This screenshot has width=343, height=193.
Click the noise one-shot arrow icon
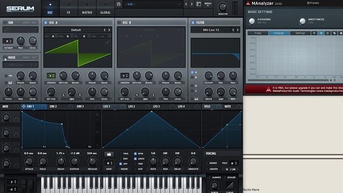(10, 76)
